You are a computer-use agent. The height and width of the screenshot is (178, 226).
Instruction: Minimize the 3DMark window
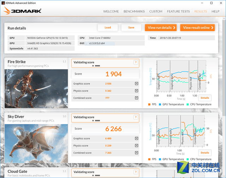pos(202,3)
